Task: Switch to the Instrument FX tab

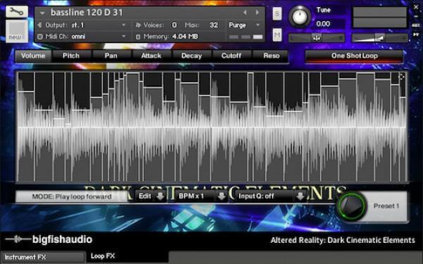Action: click(x=42, y=257)
